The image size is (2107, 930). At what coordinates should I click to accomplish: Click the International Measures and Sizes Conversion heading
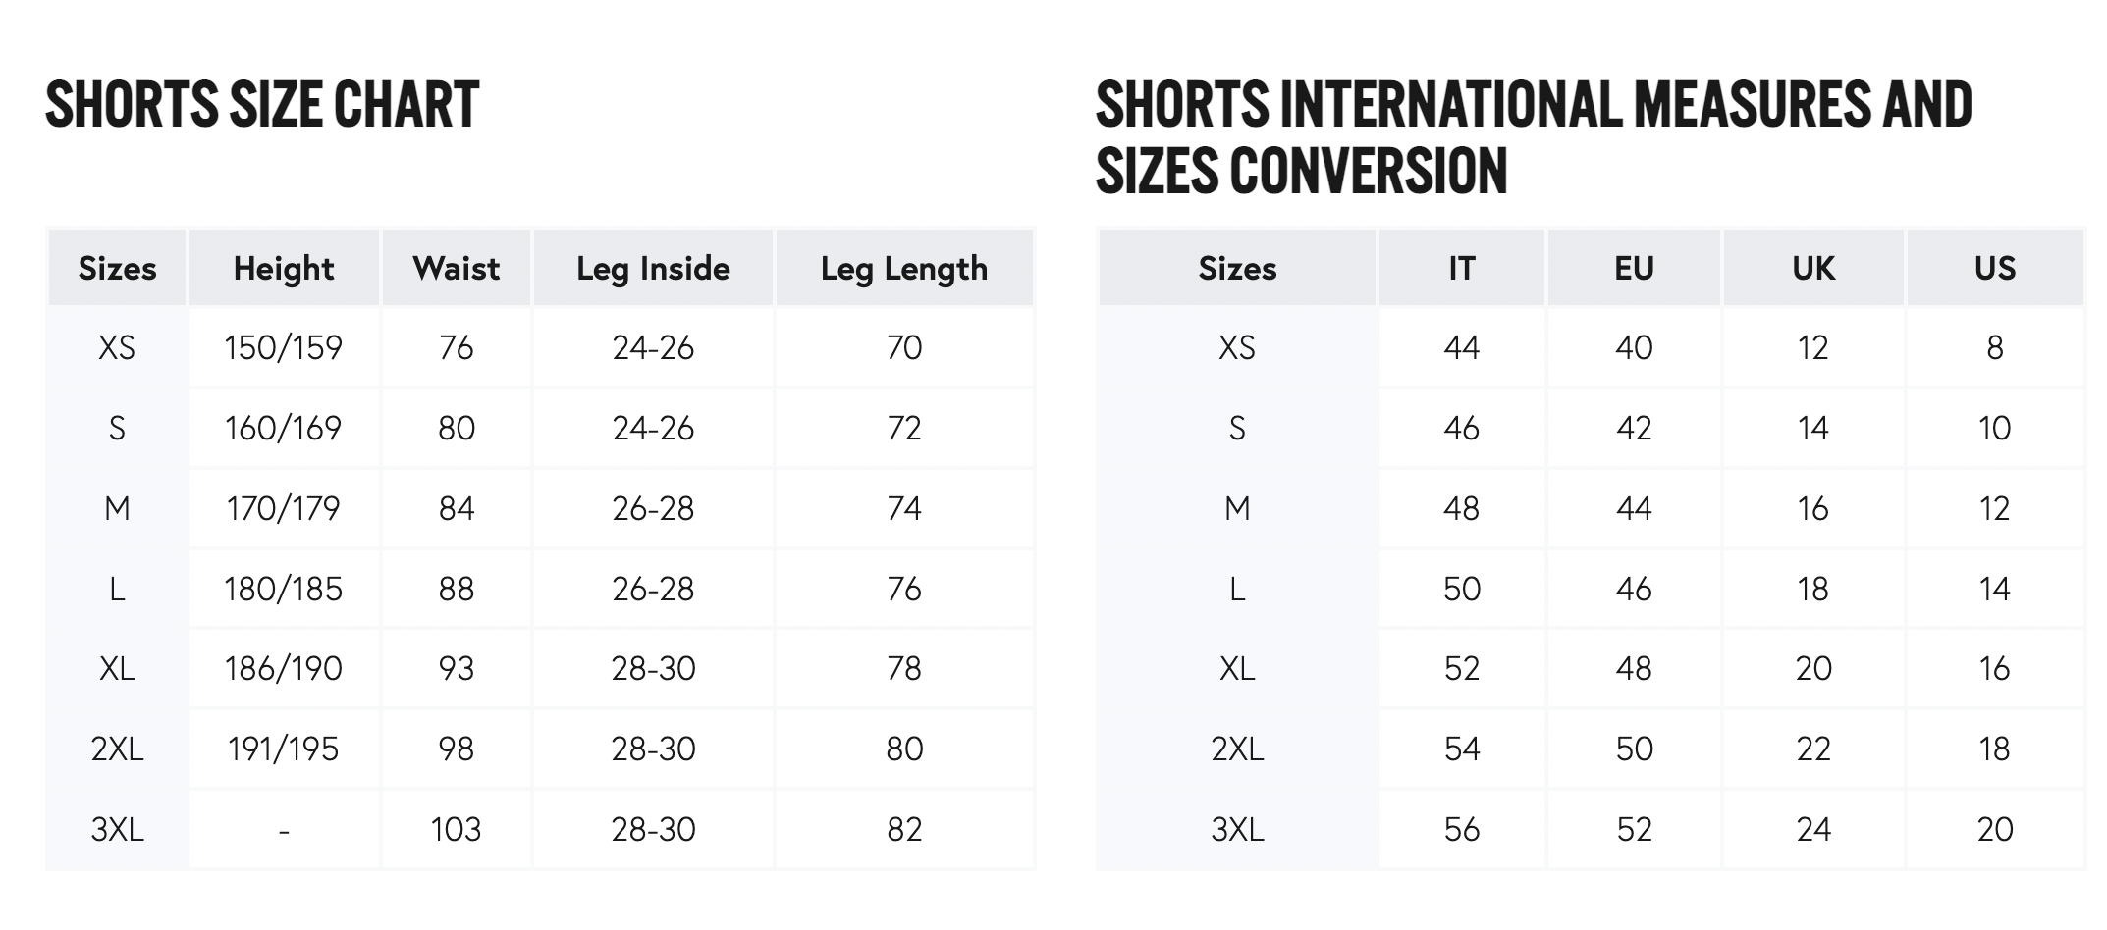[x=1534, y=136]
